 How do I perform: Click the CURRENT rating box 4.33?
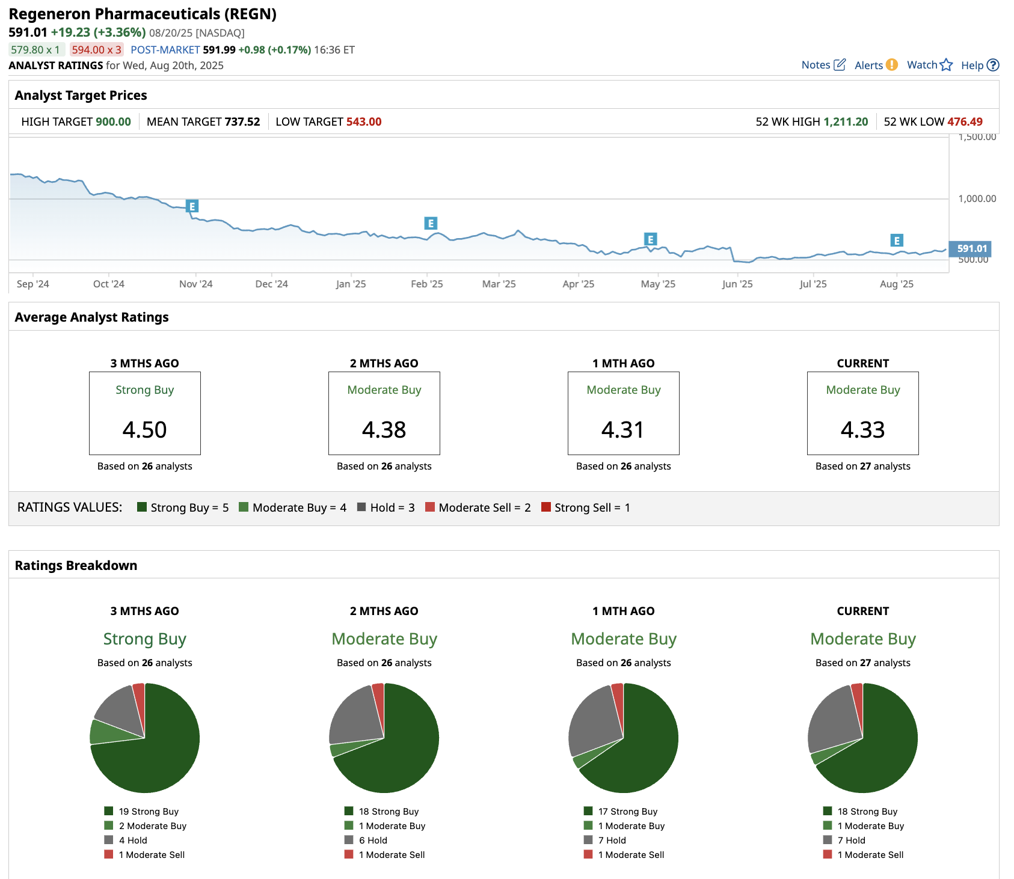[x=863, y=413]
